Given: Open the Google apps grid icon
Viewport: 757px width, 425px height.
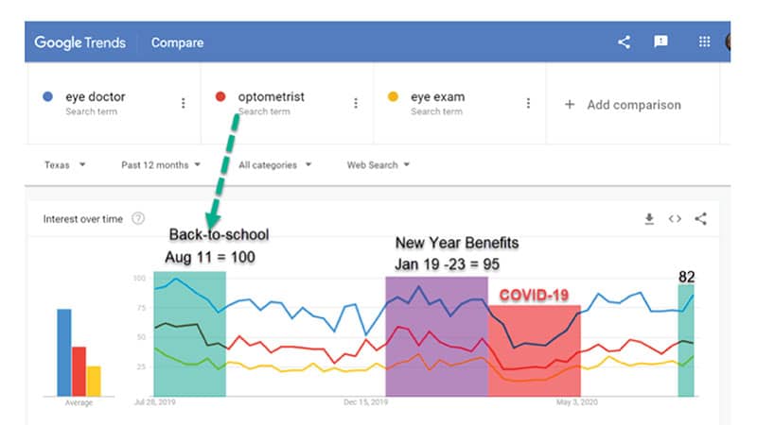Looking at the screenshot, I should [704, 42].
